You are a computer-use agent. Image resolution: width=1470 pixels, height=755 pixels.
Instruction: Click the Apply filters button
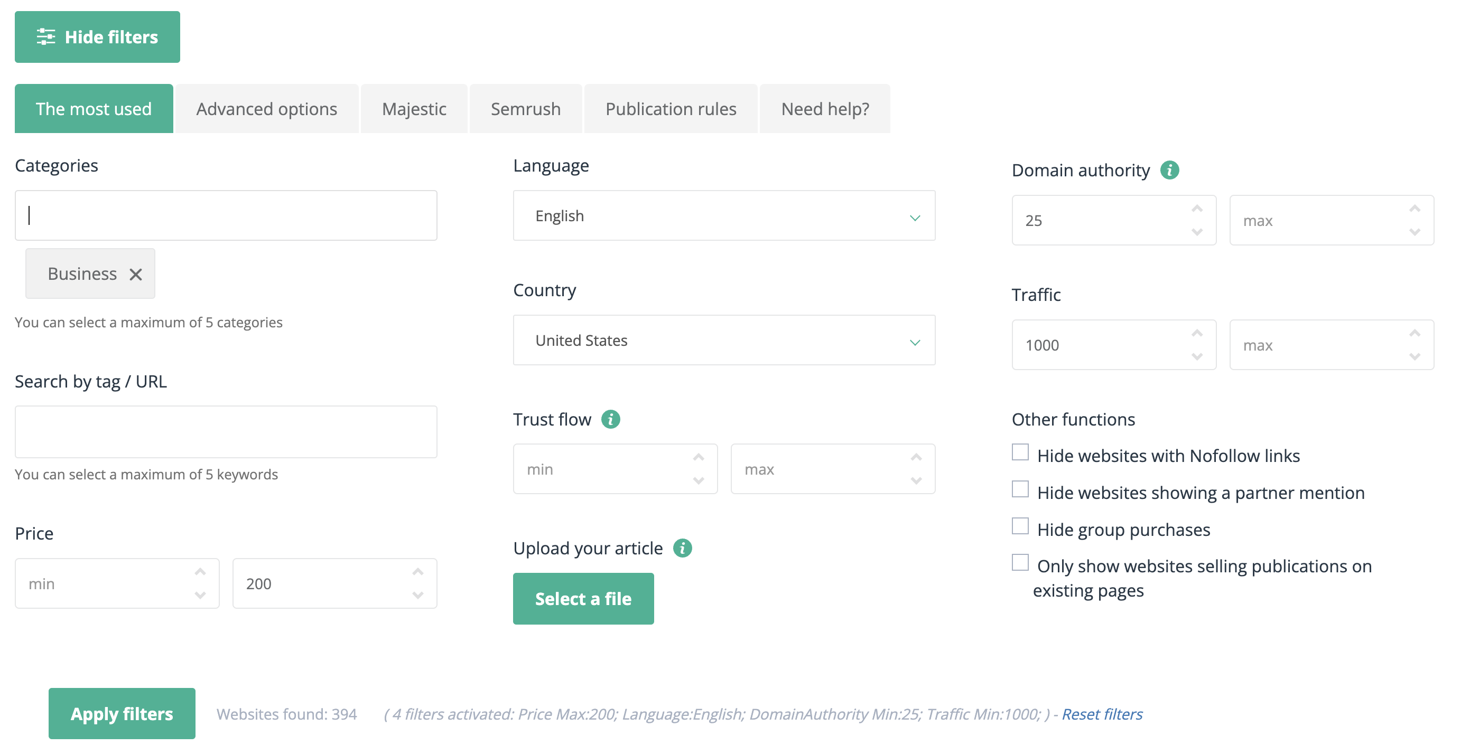122,714
